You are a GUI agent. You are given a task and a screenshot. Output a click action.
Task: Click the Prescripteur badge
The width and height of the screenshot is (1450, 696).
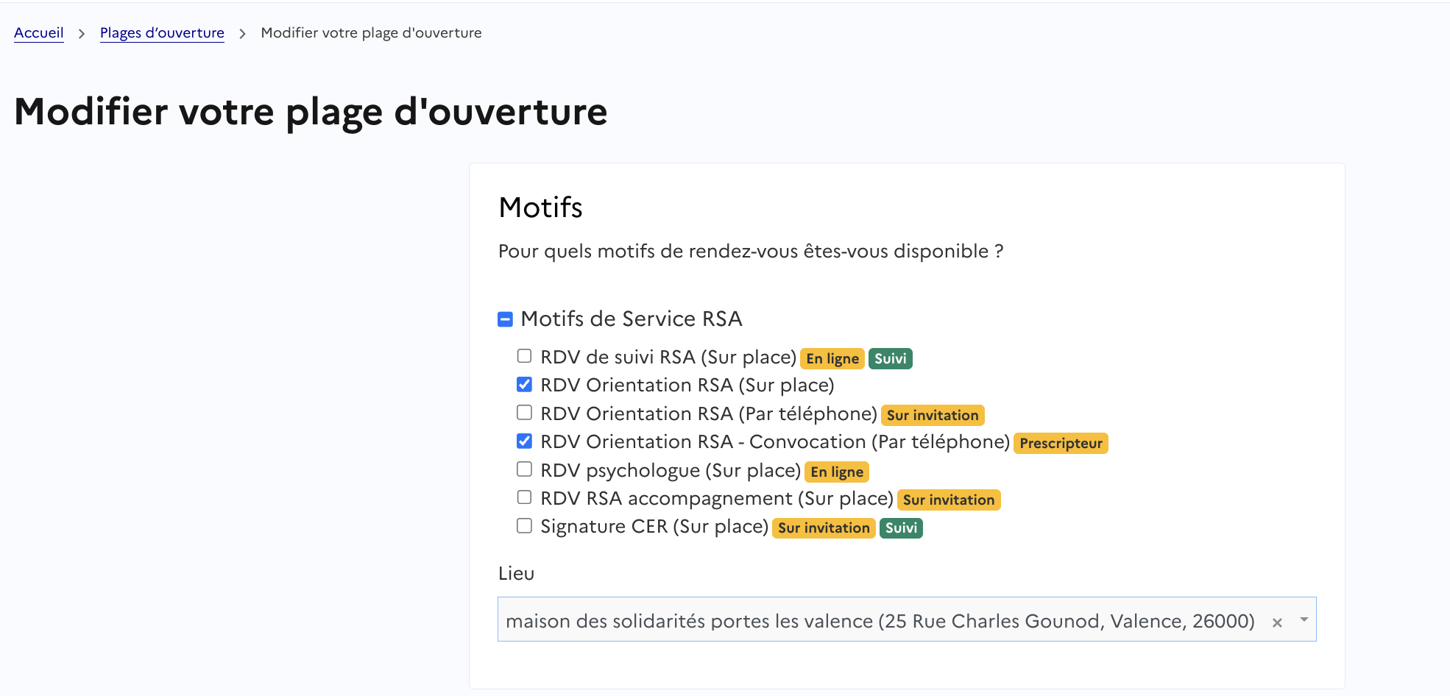(x=1061, y=444)
